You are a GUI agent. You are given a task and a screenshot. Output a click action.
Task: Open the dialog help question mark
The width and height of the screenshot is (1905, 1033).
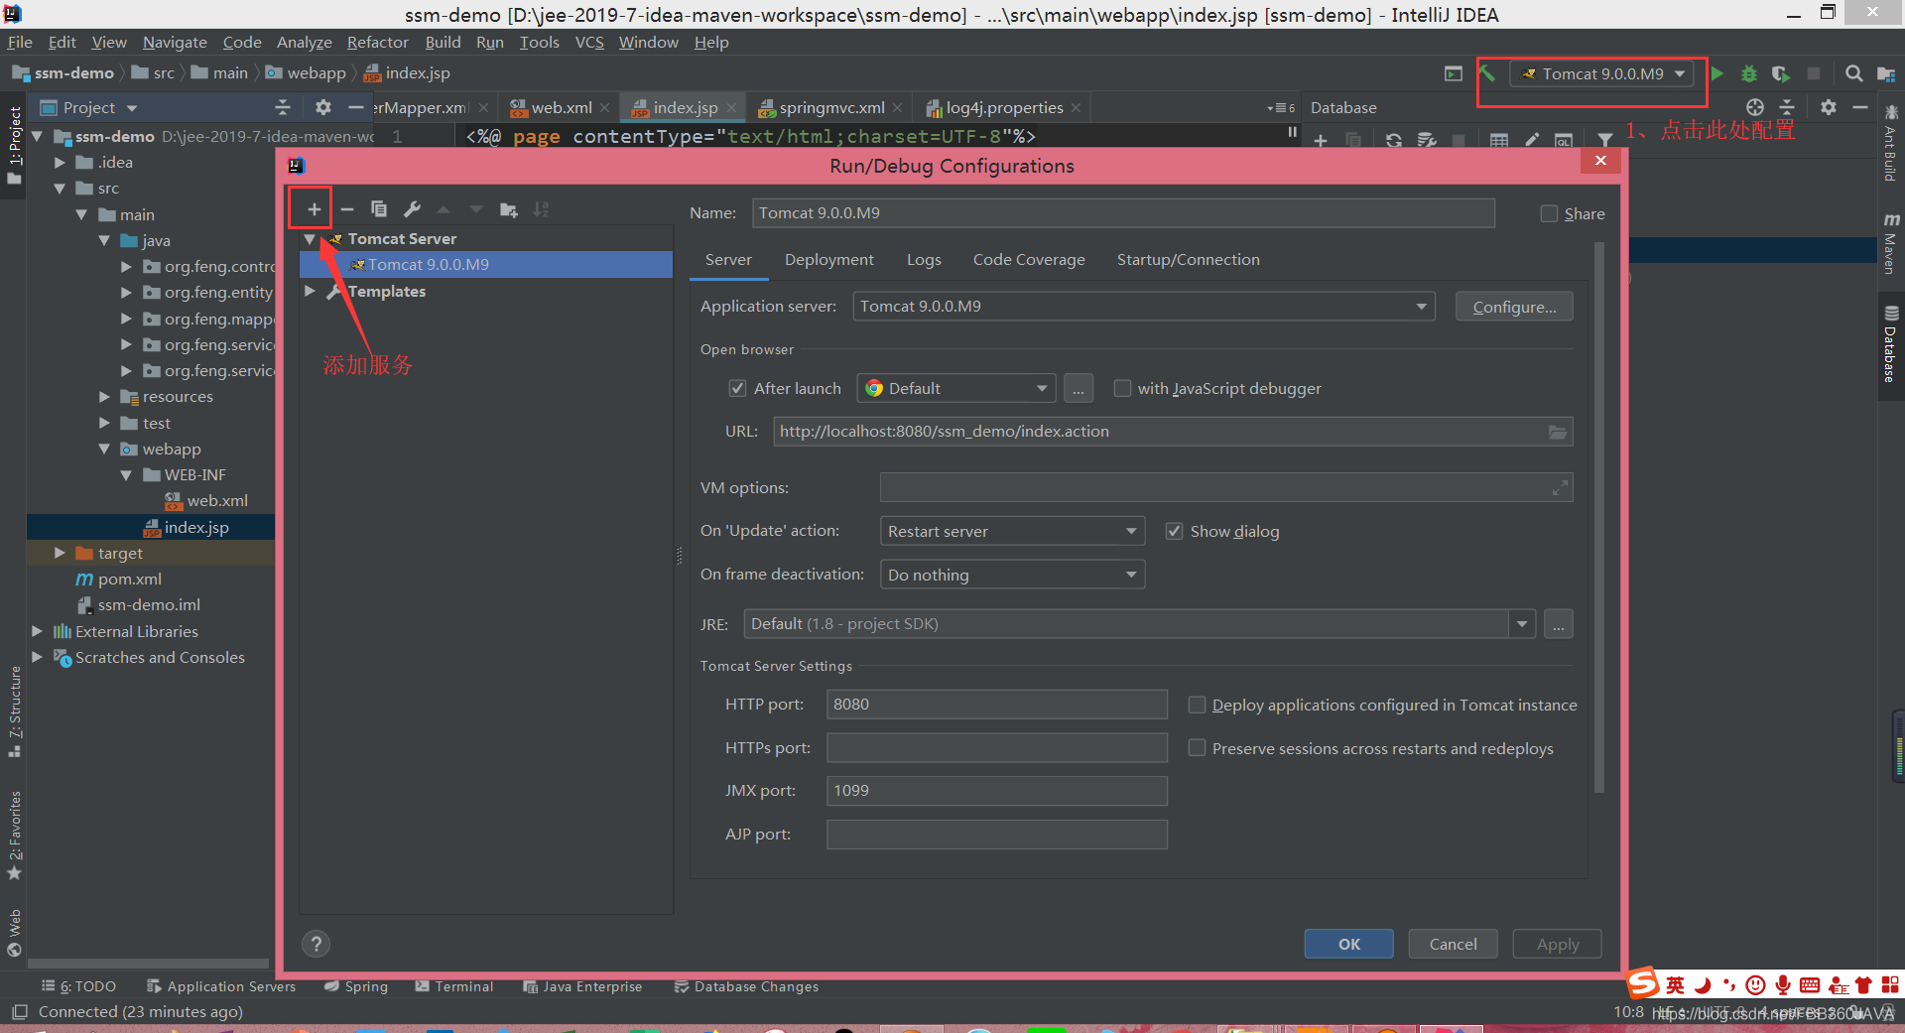click(317, 944)
